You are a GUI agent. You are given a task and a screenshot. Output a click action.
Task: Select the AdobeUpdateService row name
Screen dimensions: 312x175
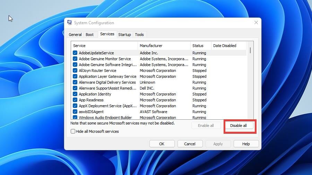click(x=96, y=53)
